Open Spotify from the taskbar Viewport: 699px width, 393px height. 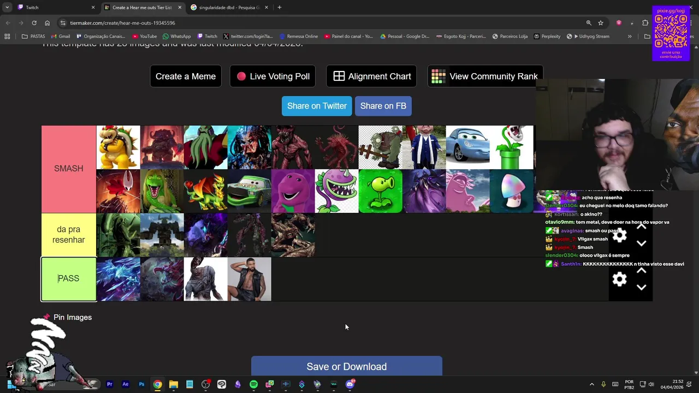click(x=253, y=384)
